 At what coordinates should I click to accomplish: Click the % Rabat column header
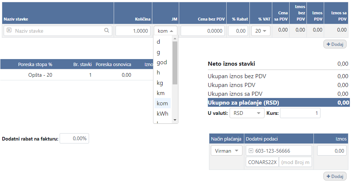[x=238, y=13]
